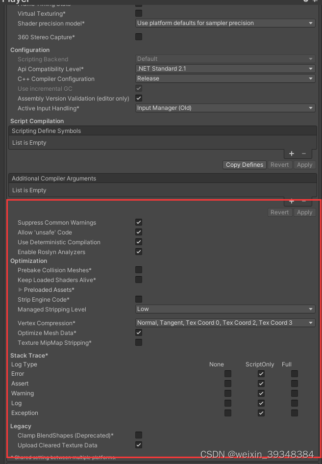Disable Suppress Common Warnings
The height and width of the screenshot is (464, 322).
pos(138,222)
